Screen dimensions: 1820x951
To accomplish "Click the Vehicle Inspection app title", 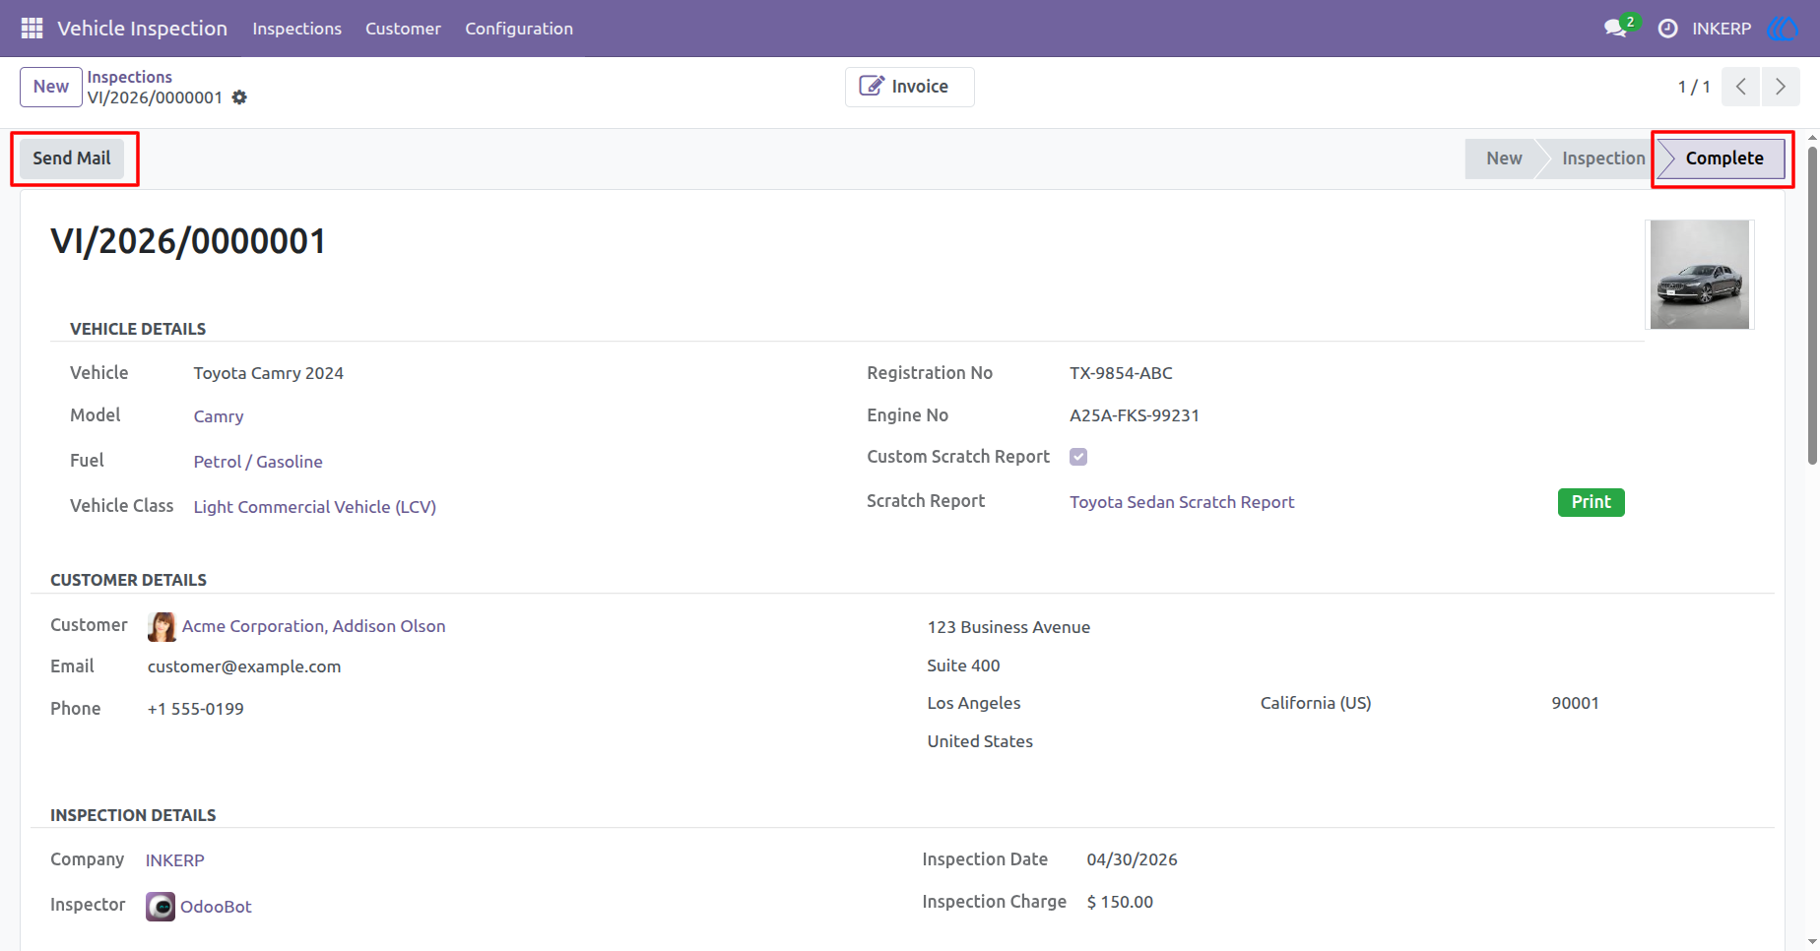I will [142, 29].
